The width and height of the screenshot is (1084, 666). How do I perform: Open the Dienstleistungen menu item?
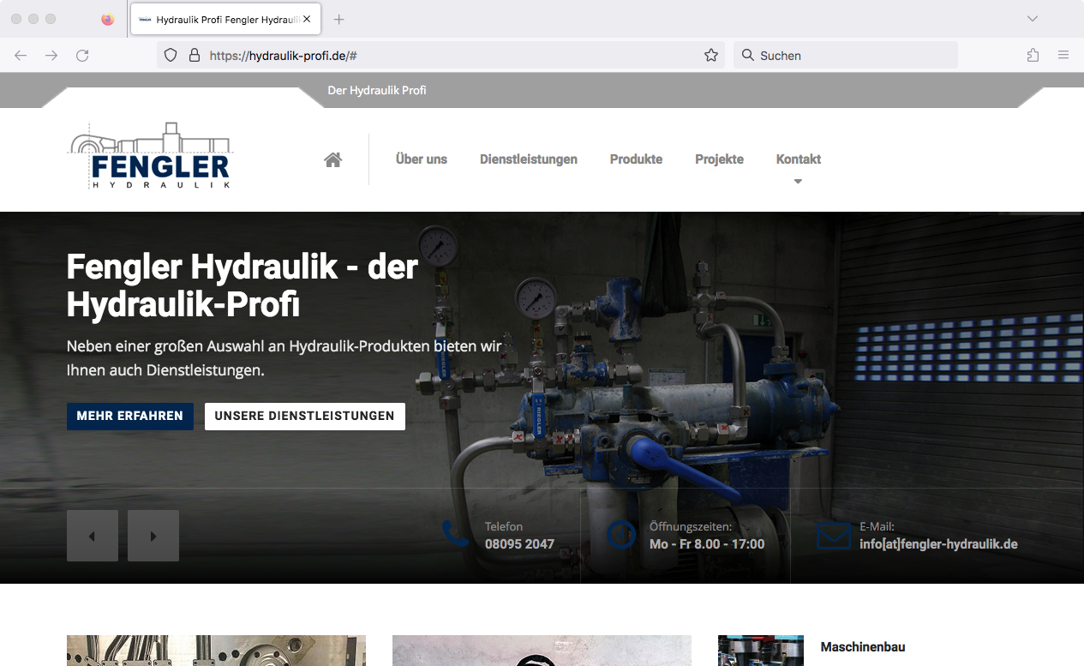pyautogui.click(x=529, y=159)
